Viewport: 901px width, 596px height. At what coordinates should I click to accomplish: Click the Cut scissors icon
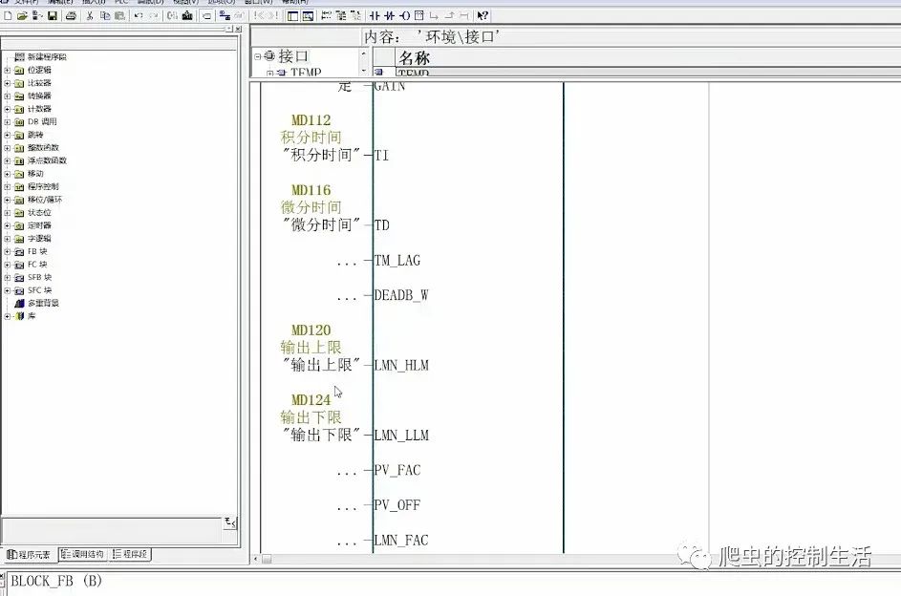tap(90, 16)
